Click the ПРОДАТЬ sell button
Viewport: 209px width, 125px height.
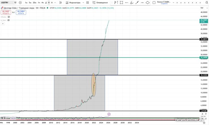(6, 12)
